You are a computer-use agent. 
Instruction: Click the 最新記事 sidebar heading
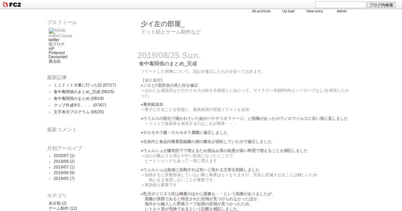click(57, 77)
